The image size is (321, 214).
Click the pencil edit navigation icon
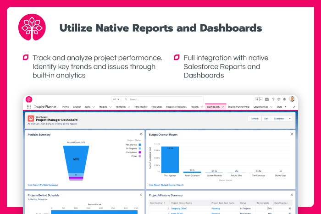pos(294,107)
